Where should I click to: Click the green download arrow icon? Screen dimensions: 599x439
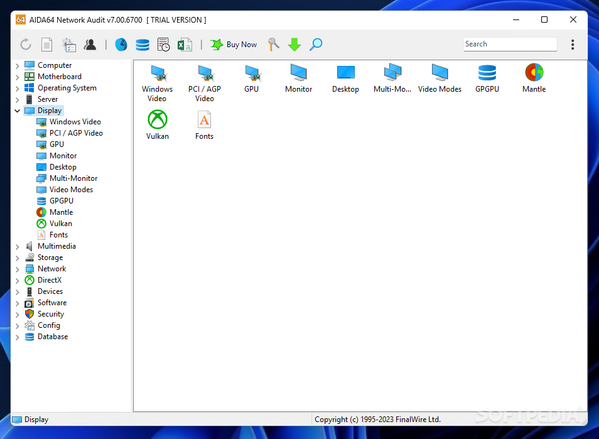click(x=294, y=45)
